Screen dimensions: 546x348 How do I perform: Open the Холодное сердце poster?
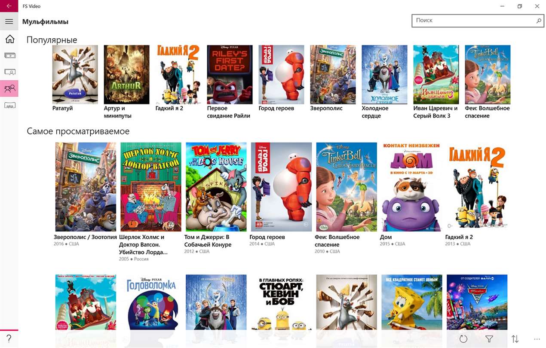[x=384, y=74]
